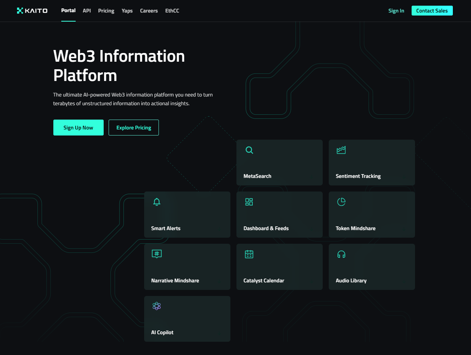Open the Dashboard & Feeds grid icon
The height and width of the screenshot is (355, 471).
pyautogui.click(x=249, y=202)
